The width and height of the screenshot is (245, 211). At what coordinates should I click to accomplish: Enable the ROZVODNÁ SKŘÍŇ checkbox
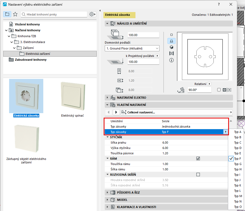tap(198, 175)
